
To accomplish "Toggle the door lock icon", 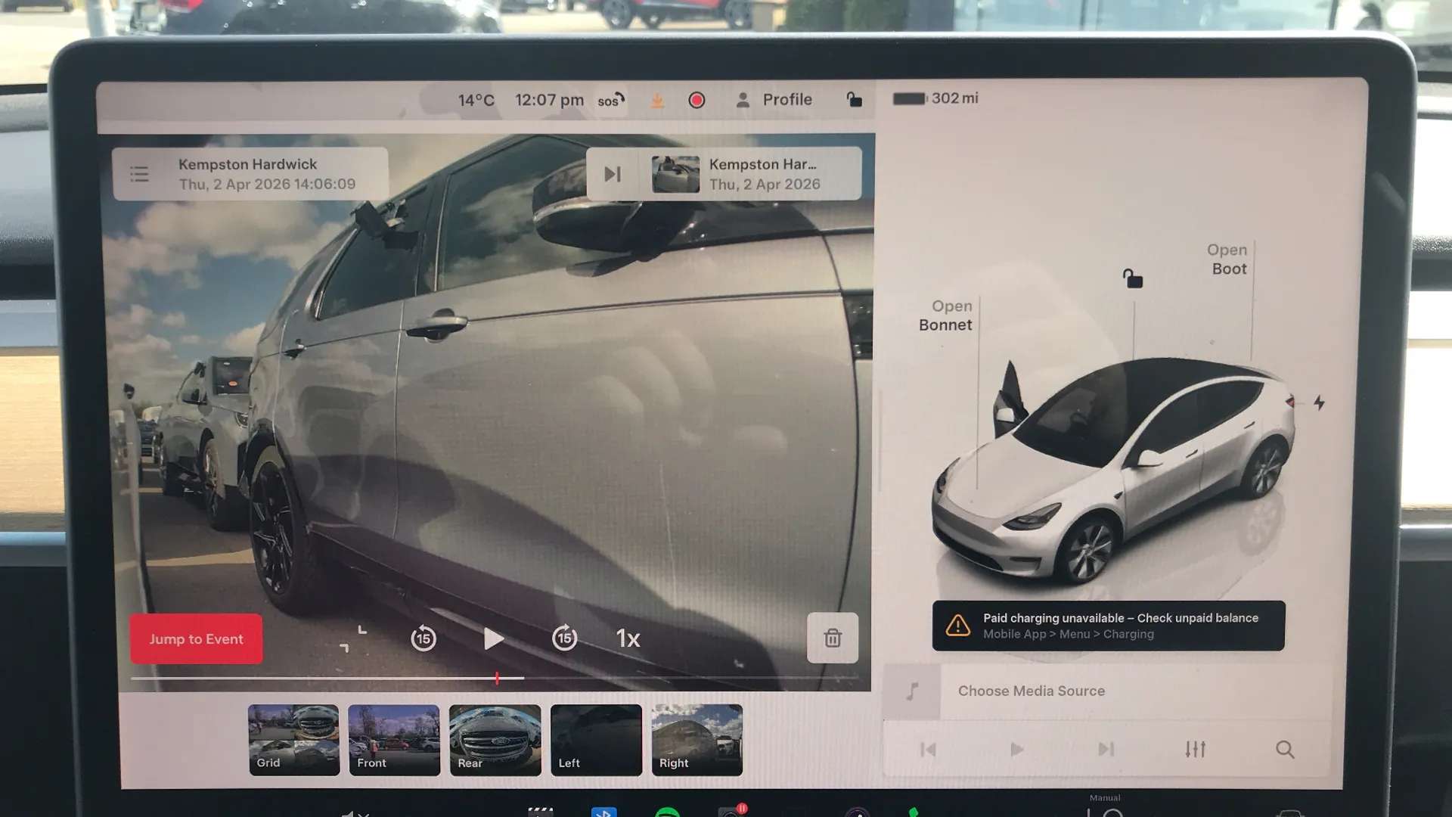I will (855, 99).
